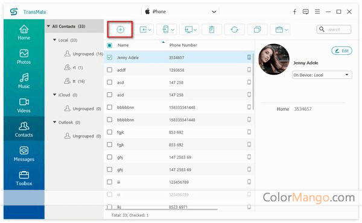Screen dimensions: 362x223
Task: Open the Facebook icon in title bar
Action: click(x=294, y=11)
